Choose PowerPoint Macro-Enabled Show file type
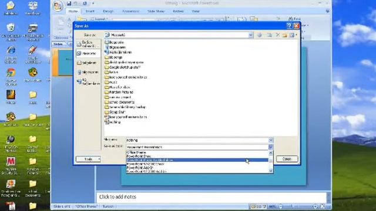376x211 pixels. pyautogui.click(x=197, y=160)
